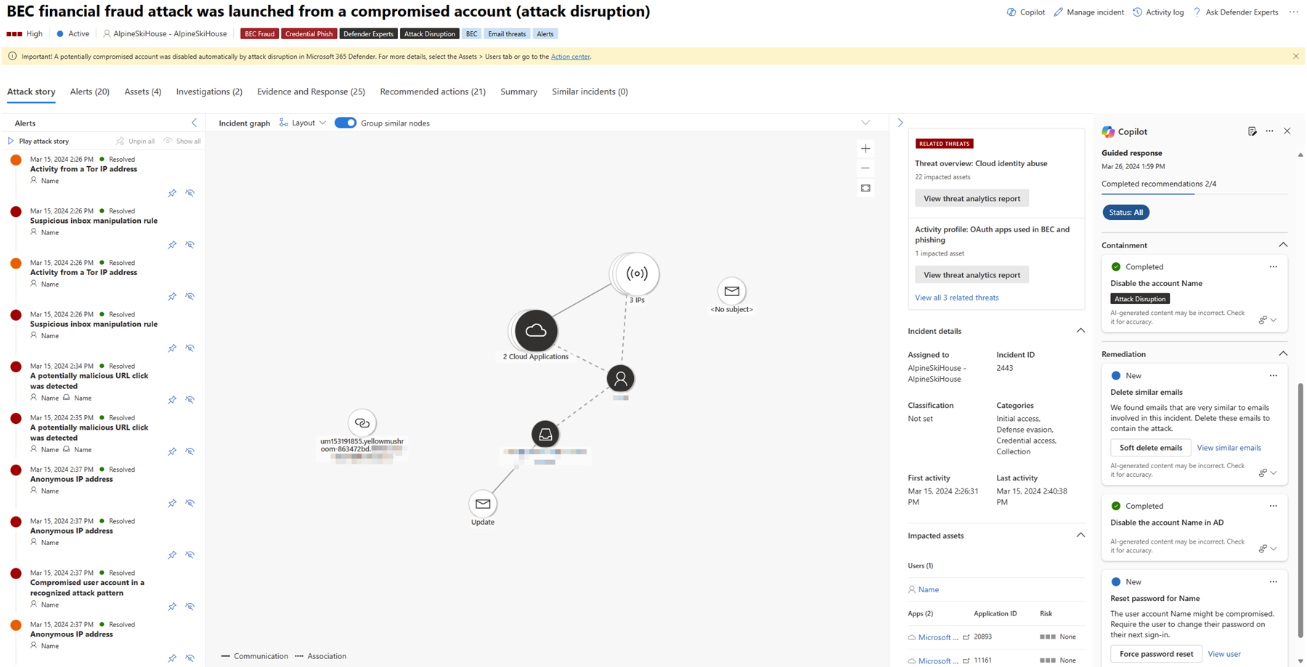Pin the first Suspicious inbox manipulation alert
Image resolution: width=1307 pixels, height=667 pixels.
(x=172, y=245)
